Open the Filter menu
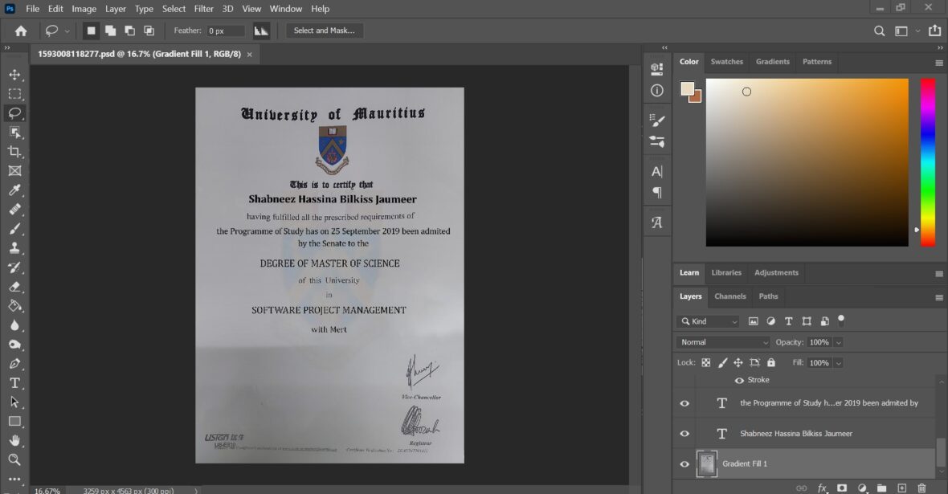Screen dimensions: 948x494 (x=203, y=9)
